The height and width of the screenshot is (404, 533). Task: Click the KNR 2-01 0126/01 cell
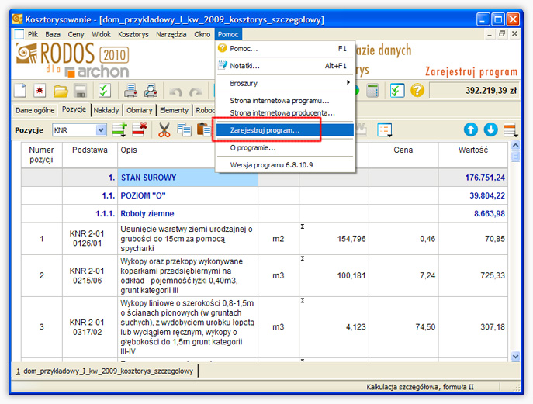pos(90,239)
